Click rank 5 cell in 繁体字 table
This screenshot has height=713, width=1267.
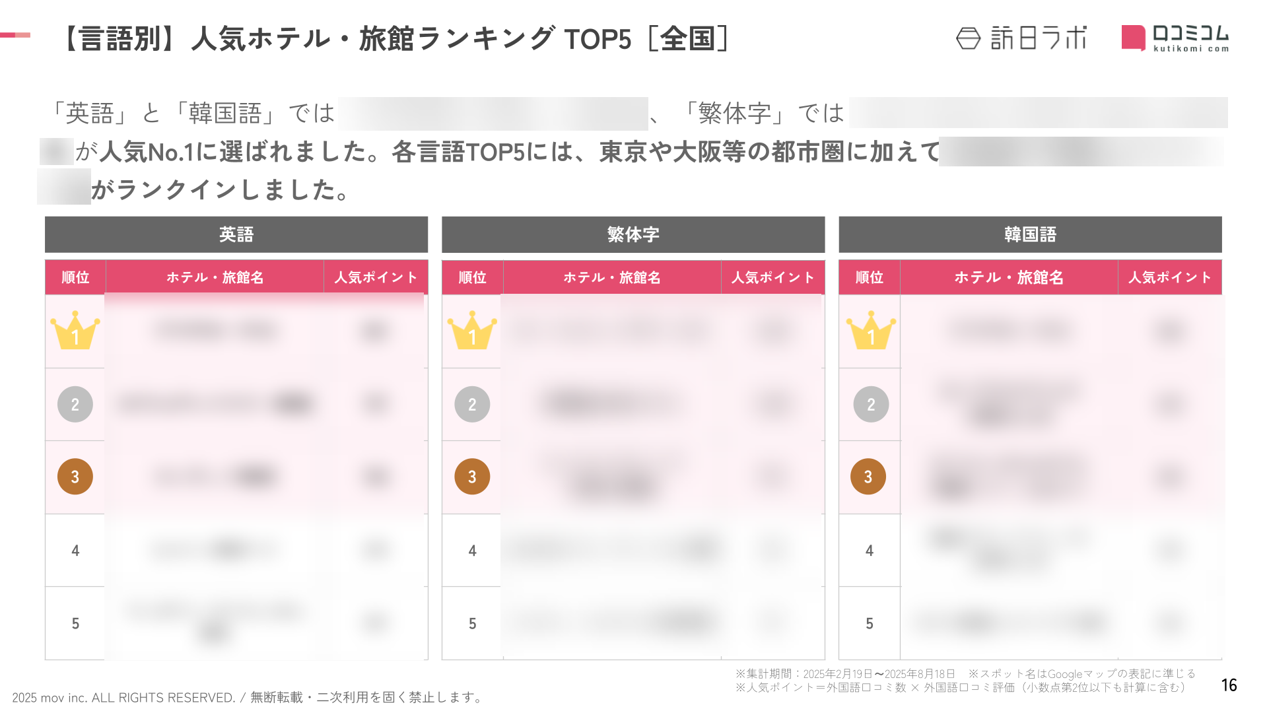[x=472, y=623]
